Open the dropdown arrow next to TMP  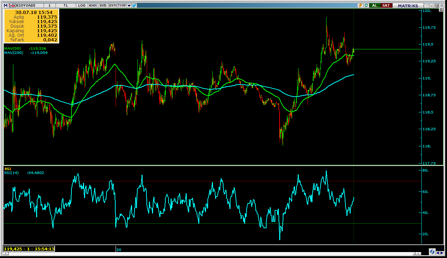coord(129,6)
